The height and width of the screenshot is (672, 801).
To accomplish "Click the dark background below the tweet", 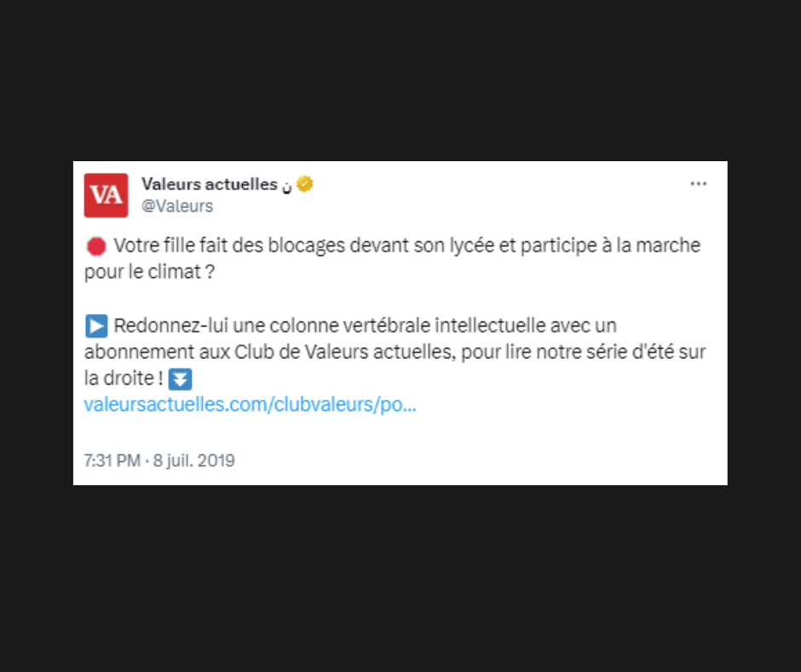I will (400, 578).
